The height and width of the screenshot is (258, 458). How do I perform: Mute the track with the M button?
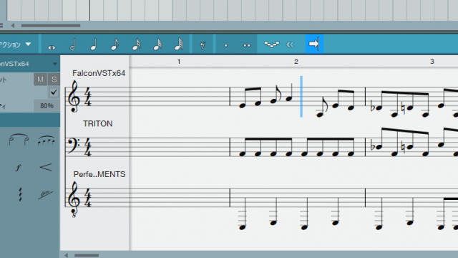click(40, 80)
